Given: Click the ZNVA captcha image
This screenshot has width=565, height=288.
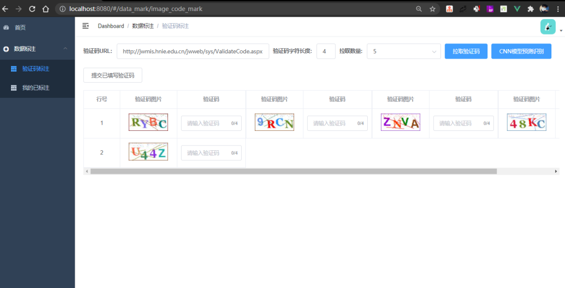Looking at the screenshot, I should pos(400,122).
